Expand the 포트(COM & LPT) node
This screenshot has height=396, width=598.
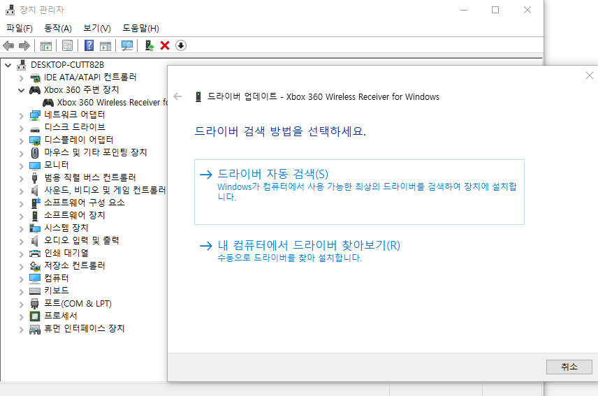[22, 305]
